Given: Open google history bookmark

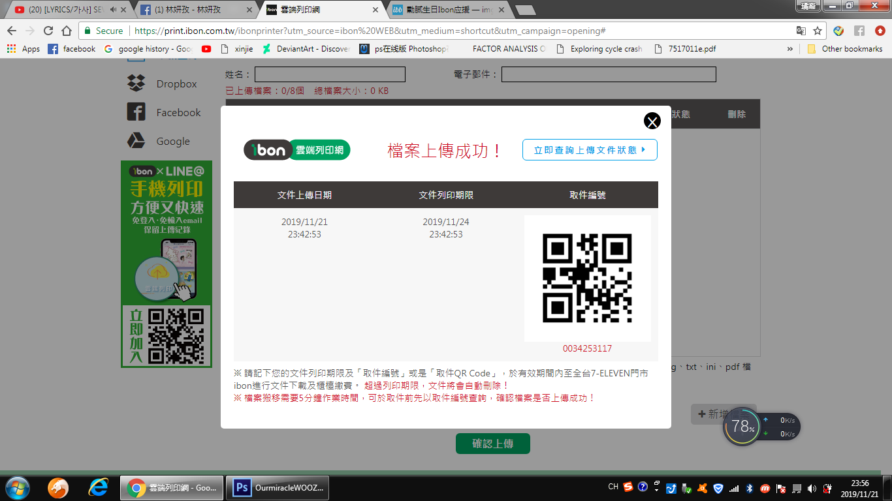Looking at the screenshot, I should tap(148, 49).
